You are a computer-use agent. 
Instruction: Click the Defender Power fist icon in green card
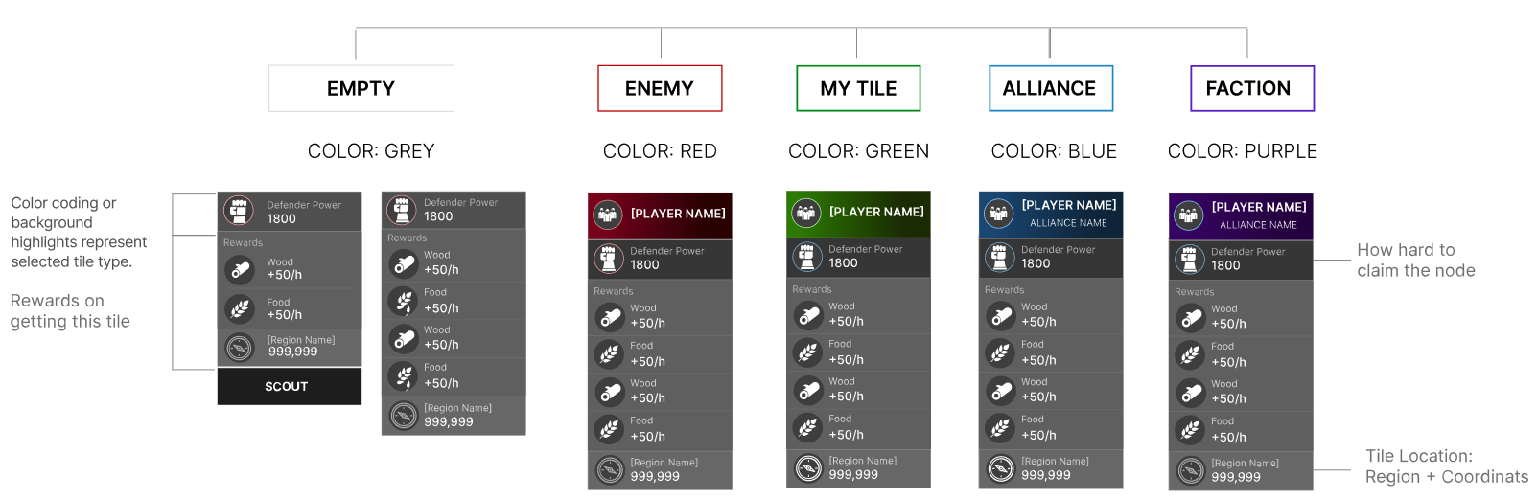(807, 256)
